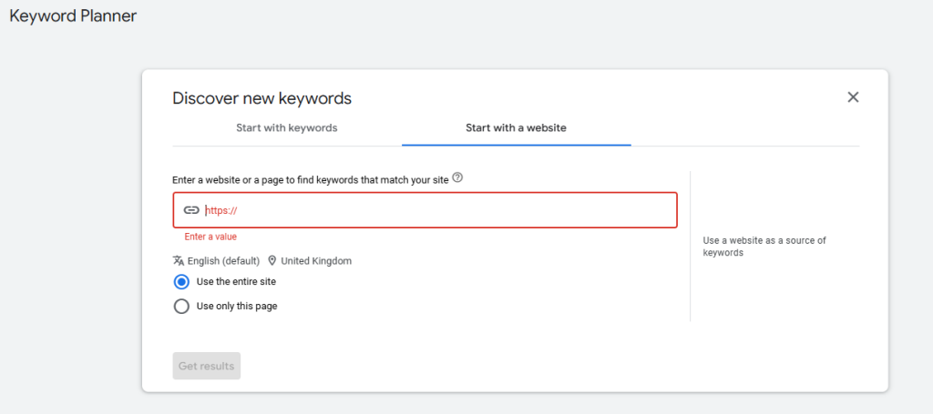Image resolution: width=933 pixels, height=414 pixels.
Task: Click 'Use a website as a source' hint text
Action: 764,247
